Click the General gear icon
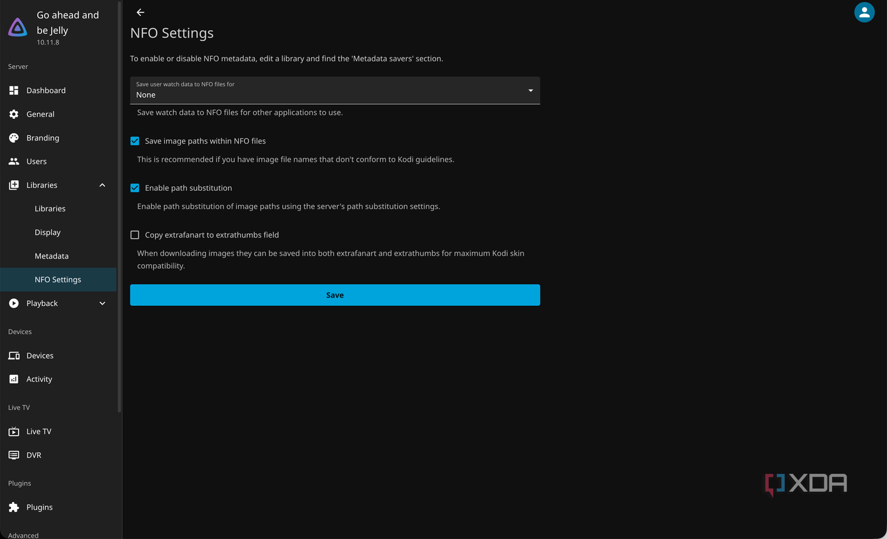The width and height of the screenshot is (887, 539). click(x=13, y=114)
